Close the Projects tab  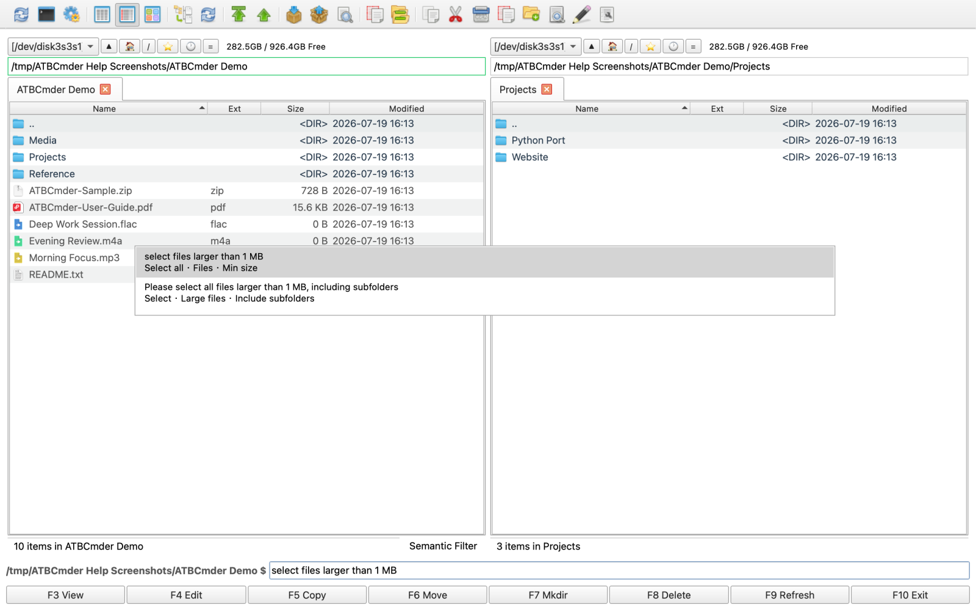click(547, 90)
